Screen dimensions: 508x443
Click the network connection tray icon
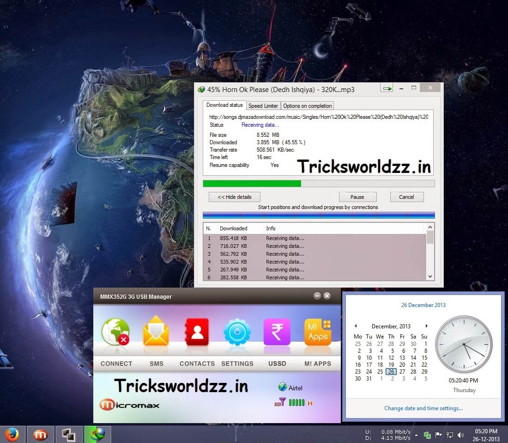point(450,435)
